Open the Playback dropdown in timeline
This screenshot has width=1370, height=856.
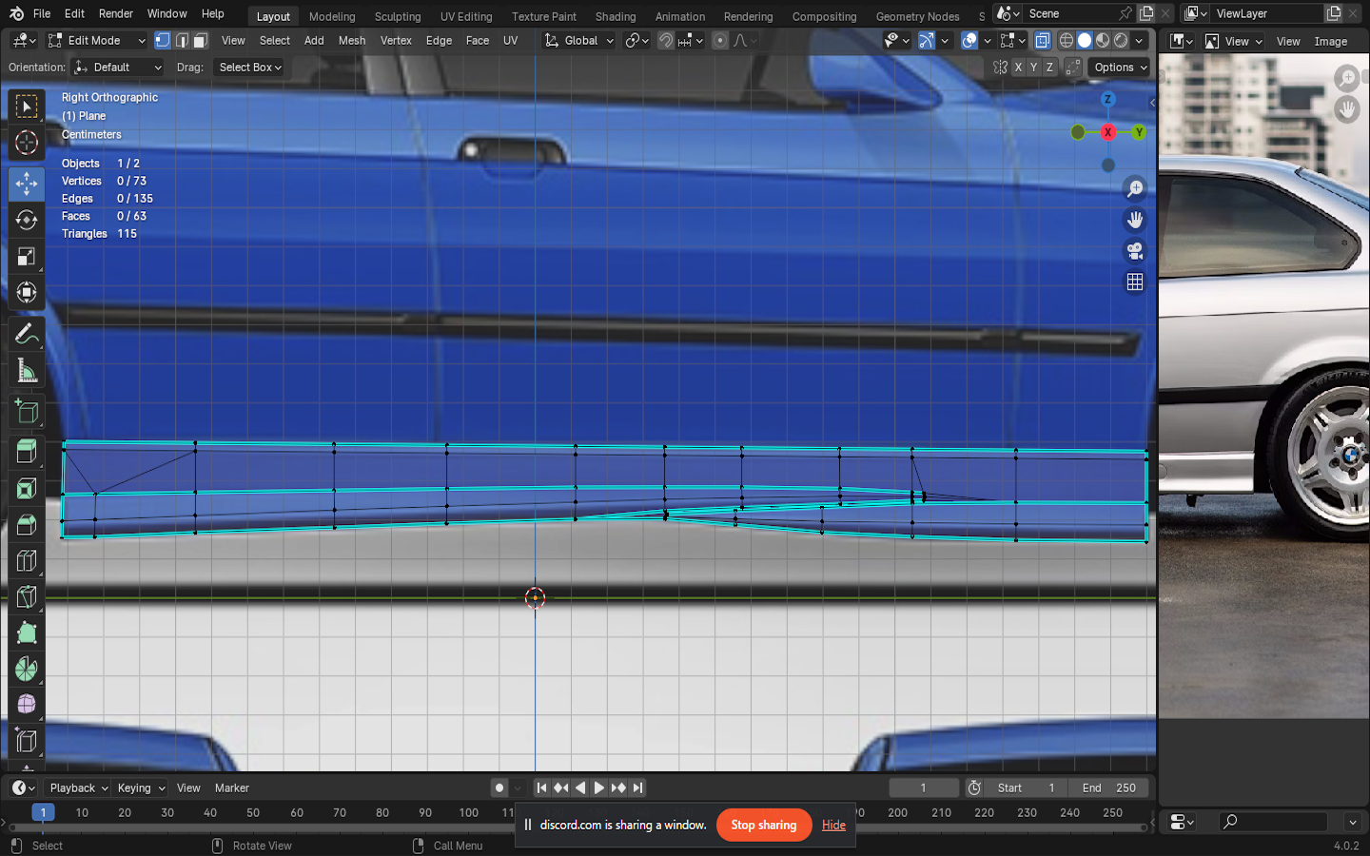[x=79, y=788]
